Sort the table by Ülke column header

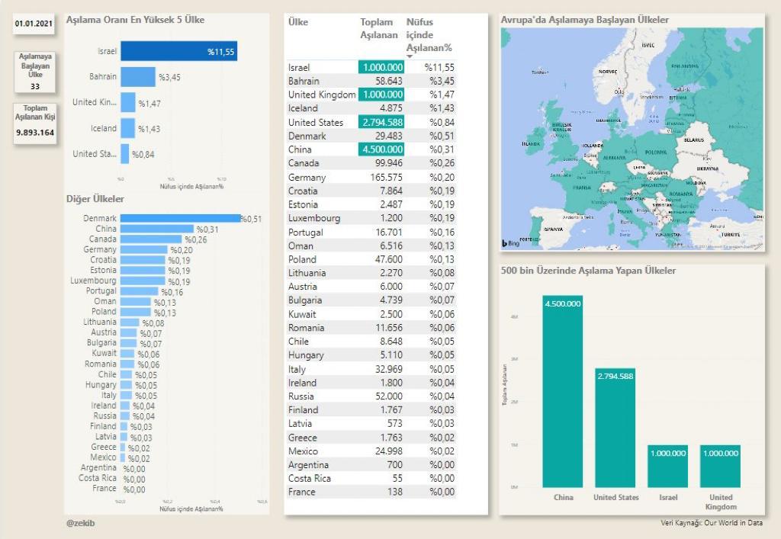298,23
